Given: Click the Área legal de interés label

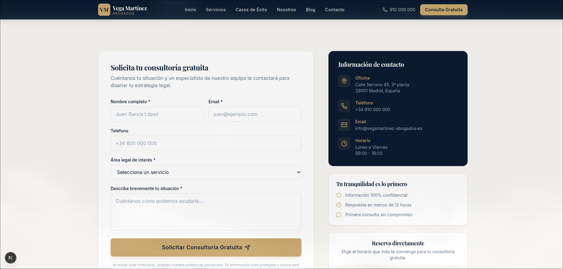Looking at the screenshot, I should tap(133, 160).
